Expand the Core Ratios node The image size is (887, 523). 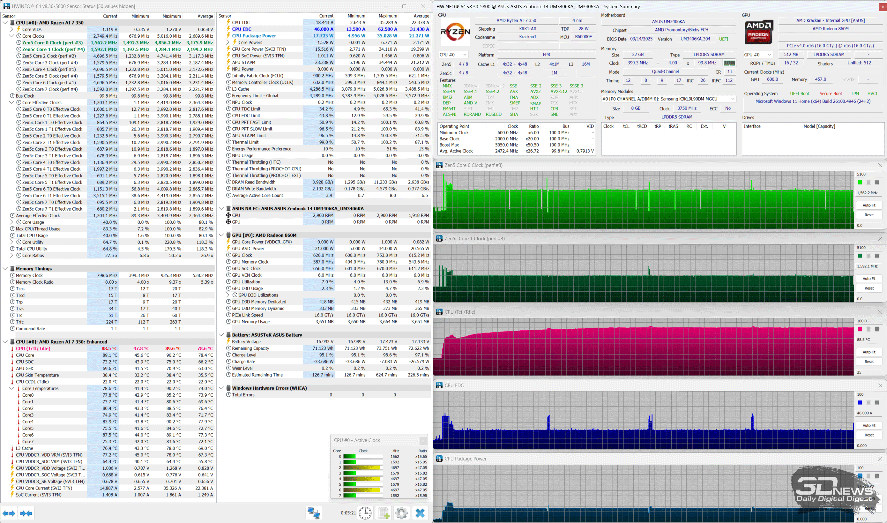pos(11,256)
